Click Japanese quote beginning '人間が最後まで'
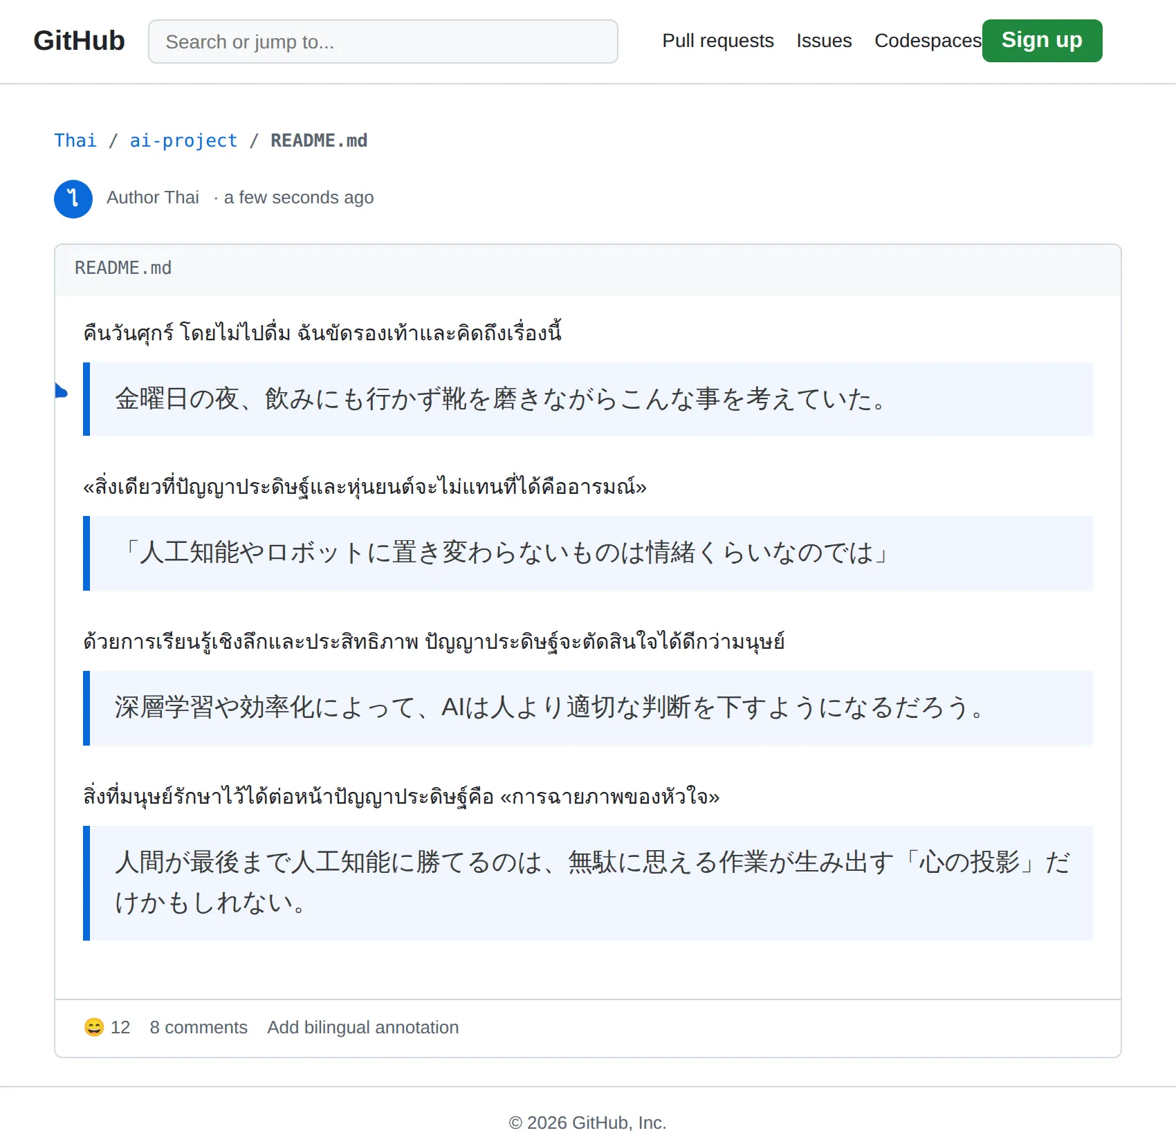 pos(588,883)
